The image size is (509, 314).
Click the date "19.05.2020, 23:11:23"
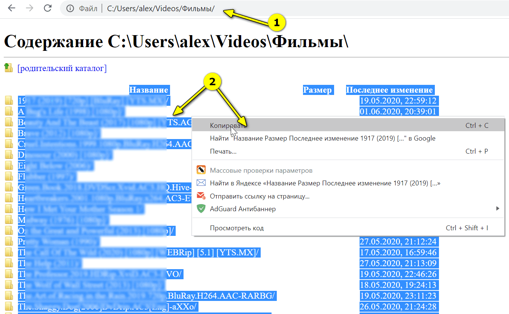(398, 296)
